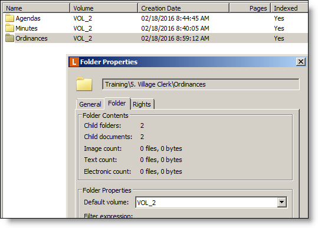Sort by the Volume column header
Screen dimensions: 318x228
pyautogui.click(x=104, y=8)
